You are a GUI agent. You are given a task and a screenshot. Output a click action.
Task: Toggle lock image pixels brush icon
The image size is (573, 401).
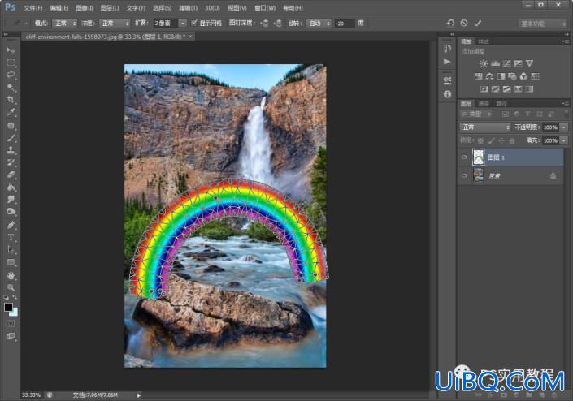492,140
